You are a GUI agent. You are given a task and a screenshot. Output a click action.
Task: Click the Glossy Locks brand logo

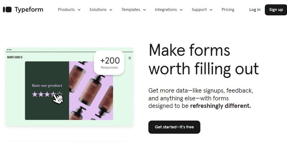click(x=15, y=57)
